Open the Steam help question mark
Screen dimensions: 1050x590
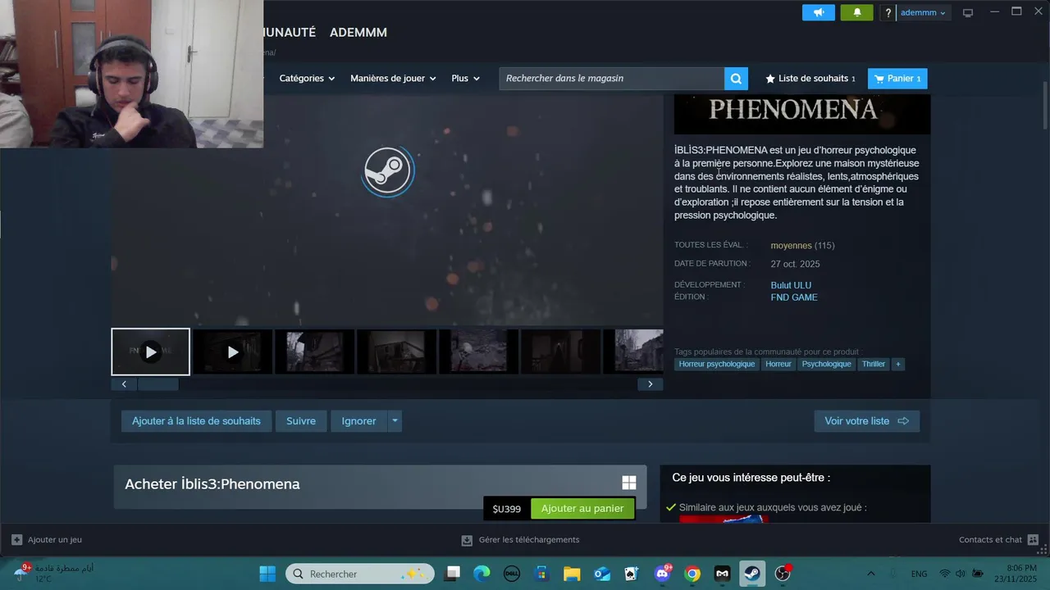888,12
